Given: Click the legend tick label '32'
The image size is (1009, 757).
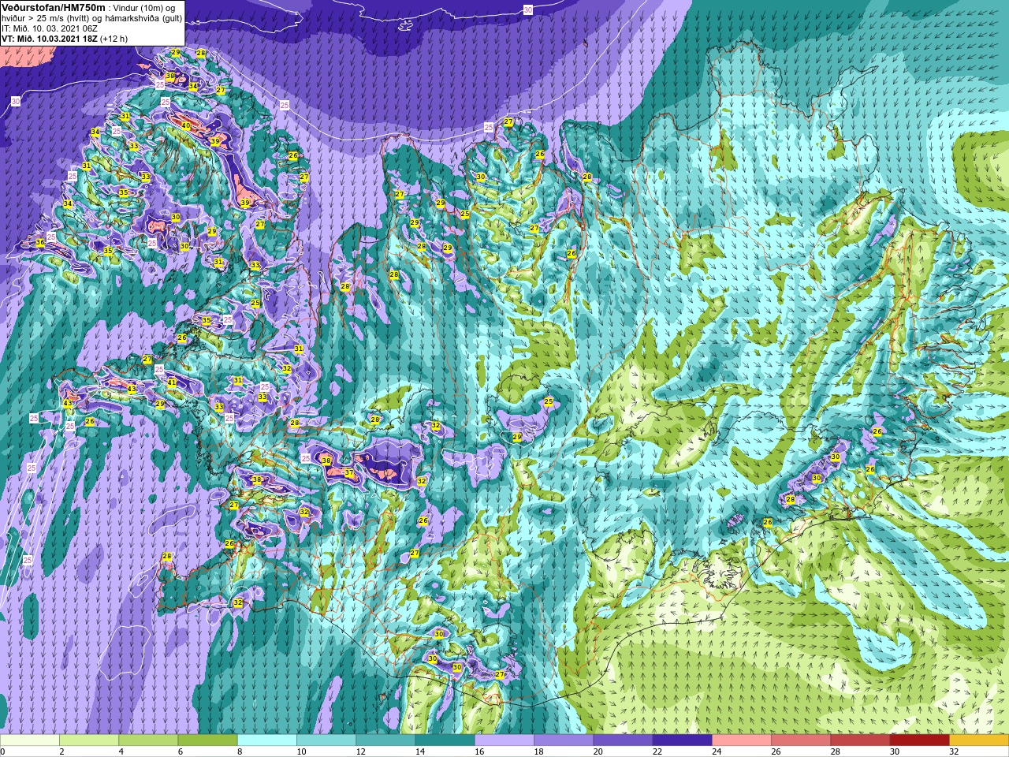Looking at the screenshot, I should pyautogui.click(x=954, y=751).
